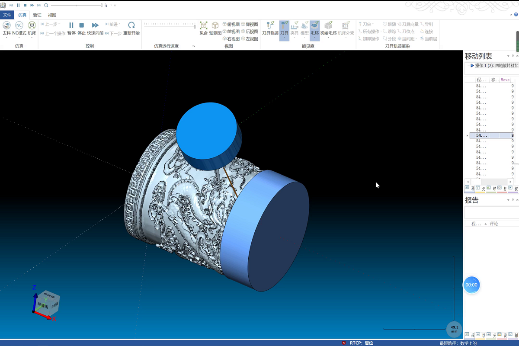Click the Move column header
The width and height of the screenshot is (519, 346).
point(505,80)
